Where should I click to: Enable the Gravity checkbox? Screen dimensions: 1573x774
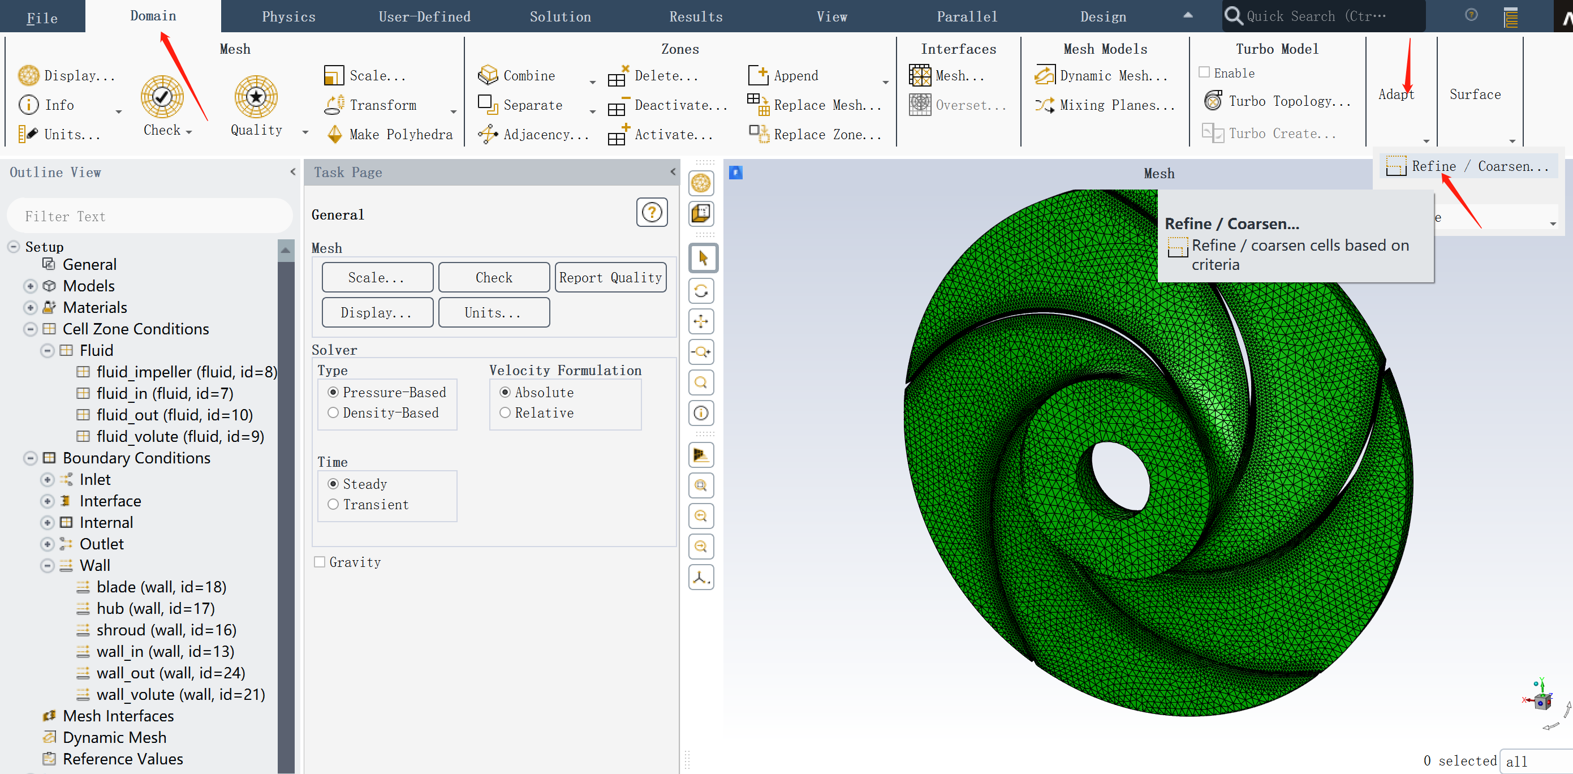click(320, 562)
